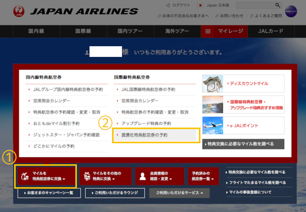Screen dimensions: 306x212
Task: Open sidebar 特典交換に必要なマイル数を調べる link
Action: 257,172
